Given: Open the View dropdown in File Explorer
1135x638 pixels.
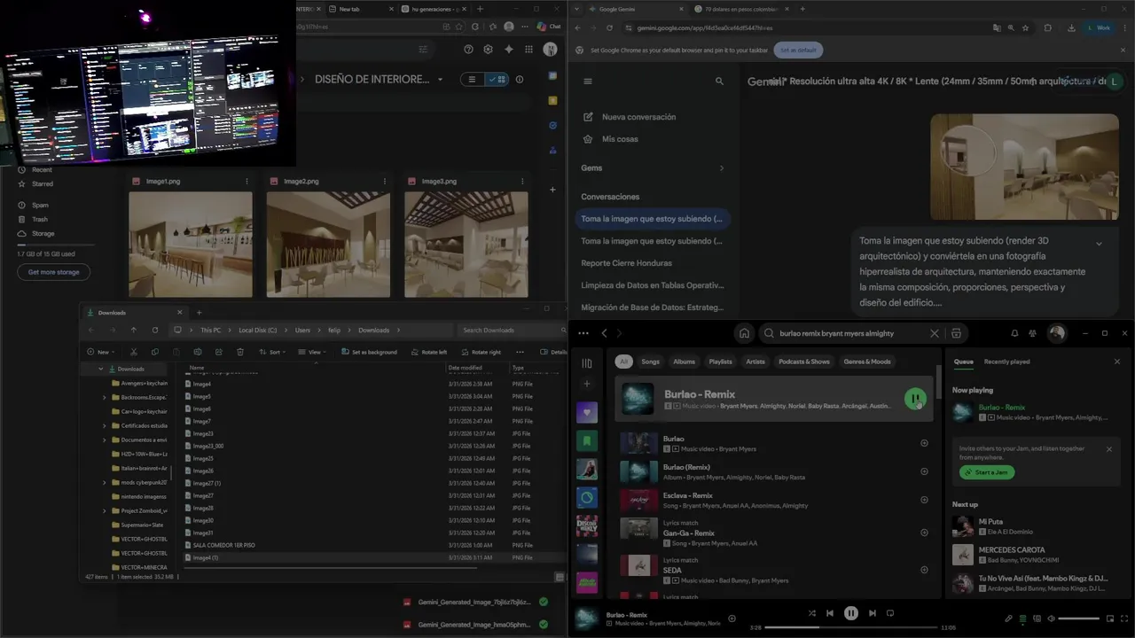Looking at the screenshot, I should coord(312,352).
